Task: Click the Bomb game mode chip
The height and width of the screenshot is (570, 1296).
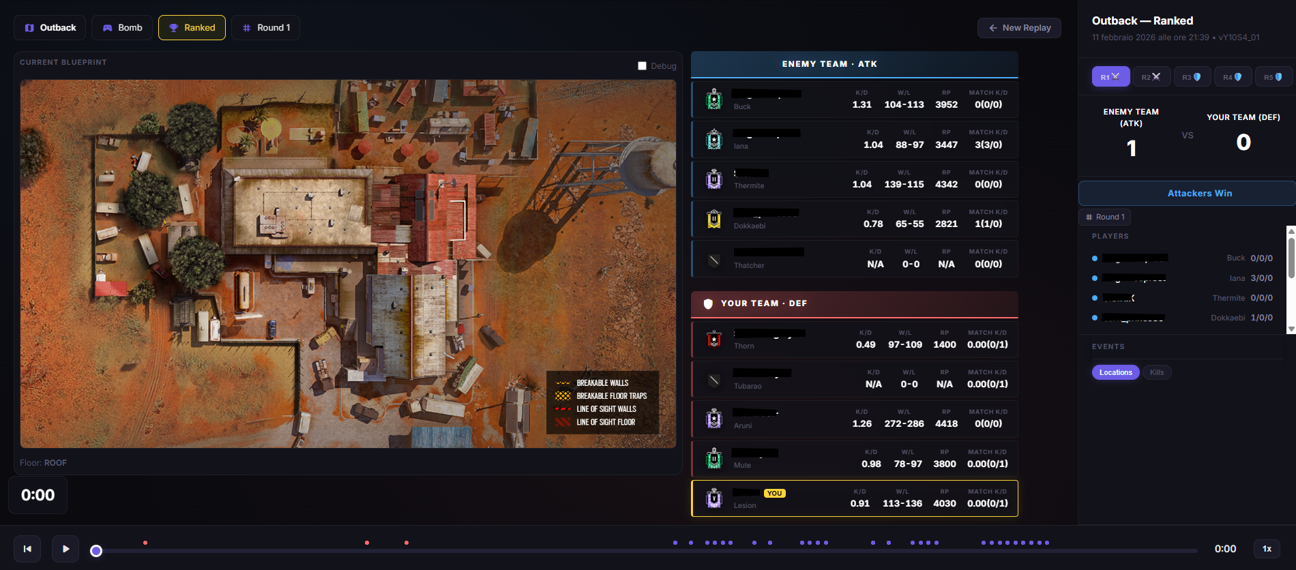Action: click(122, 28)
